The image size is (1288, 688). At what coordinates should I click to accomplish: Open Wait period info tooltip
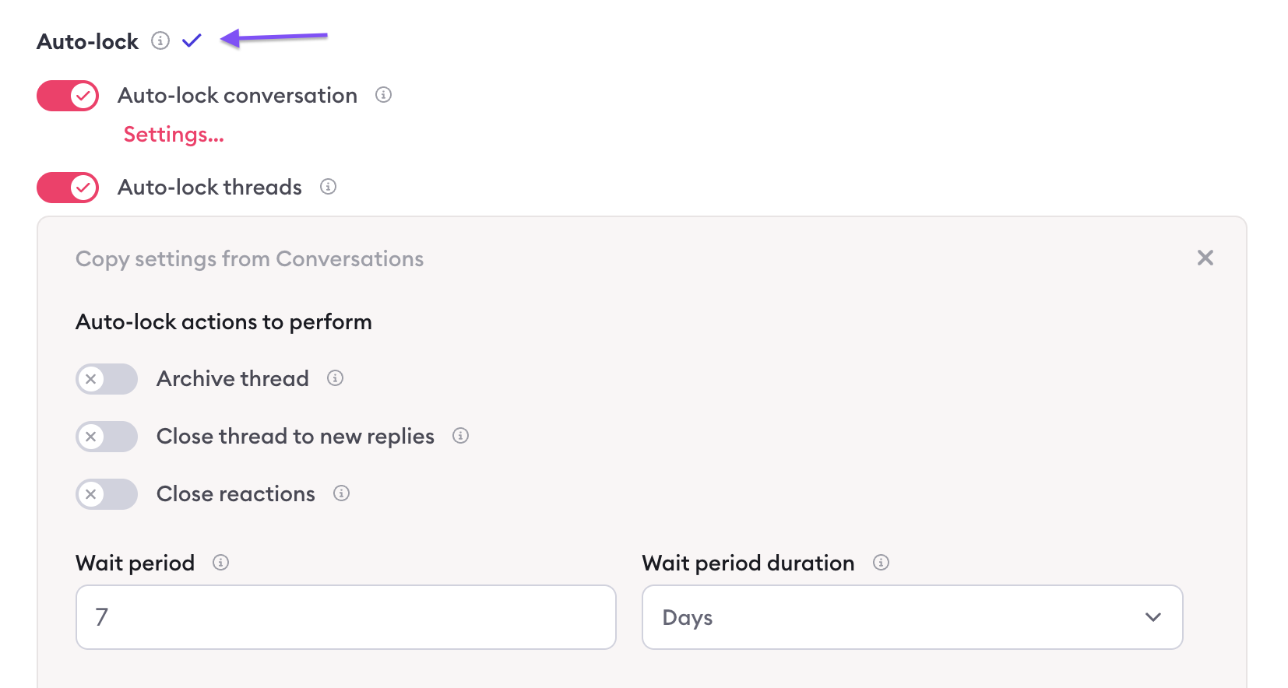coord(220,563)
